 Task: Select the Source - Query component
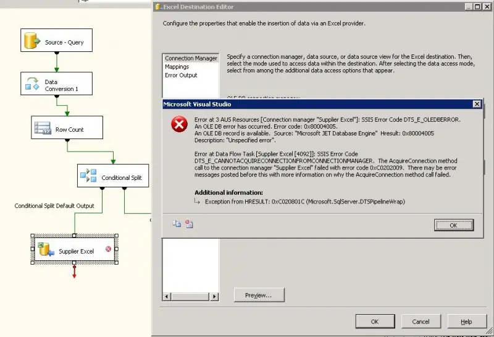click(x=56, y=40)
